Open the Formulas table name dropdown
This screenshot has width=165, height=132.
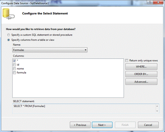pyautogui.click(x=50, y=50)
